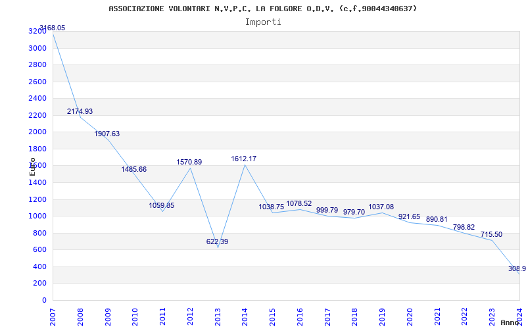The height and width of the screenshot is (329, 526).
Task: Click the 1400 y-axis tick label
Action: point(37,183)
